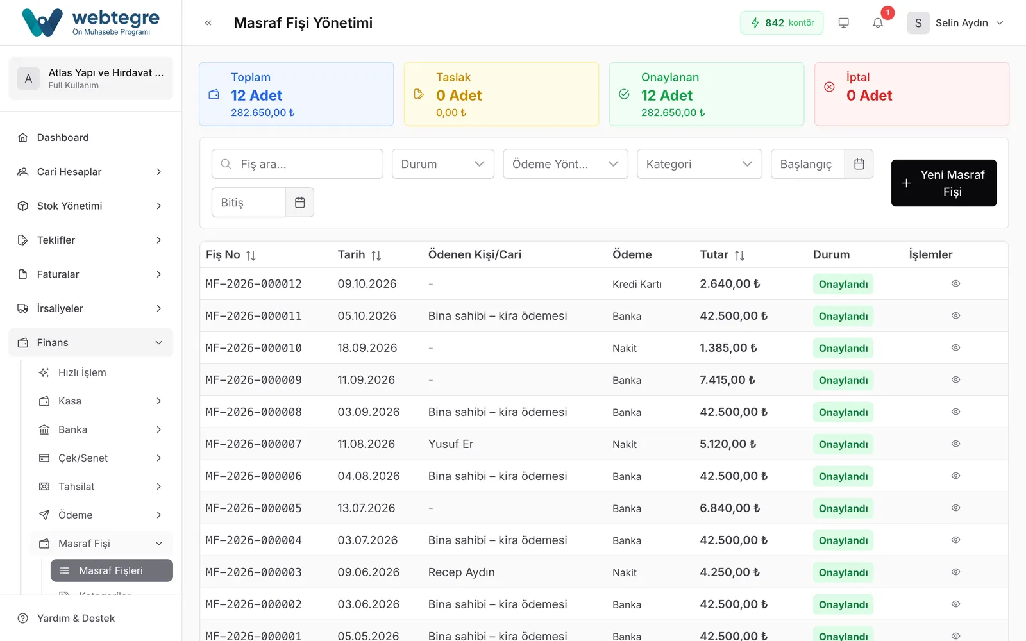View details of MF-2026-000012 with eye icon
Screen dimensions: 1026x641
pyautogui.click(x=955, y=283)
